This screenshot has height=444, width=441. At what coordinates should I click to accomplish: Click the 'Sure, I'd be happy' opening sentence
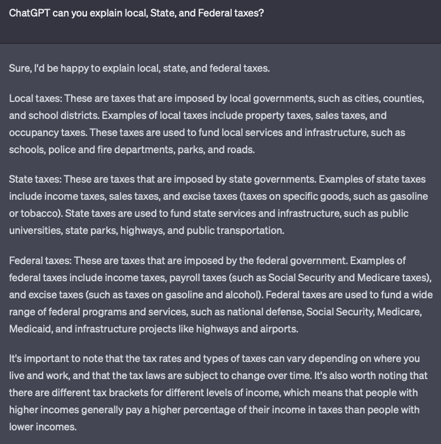[139, 68]
